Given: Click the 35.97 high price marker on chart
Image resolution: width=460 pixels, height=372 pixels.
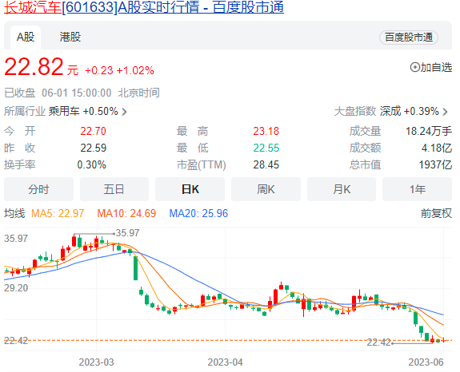Looking at the screenshot, I should point(127,233).
